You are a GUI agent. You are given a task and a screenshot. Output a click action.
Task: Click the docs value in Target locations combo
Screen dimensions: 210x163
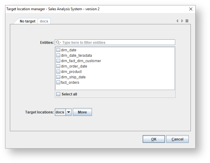(60, 112)
